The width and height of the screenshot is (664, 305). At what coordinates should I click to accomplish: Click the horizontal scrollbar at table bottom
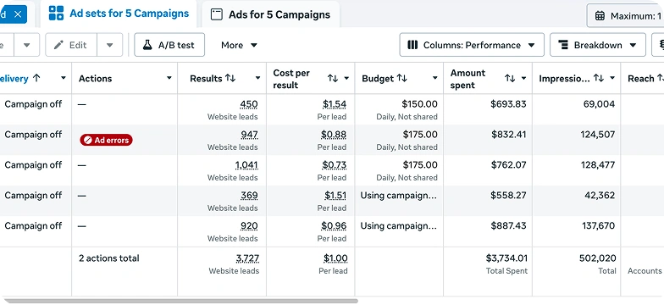(181, 302)
